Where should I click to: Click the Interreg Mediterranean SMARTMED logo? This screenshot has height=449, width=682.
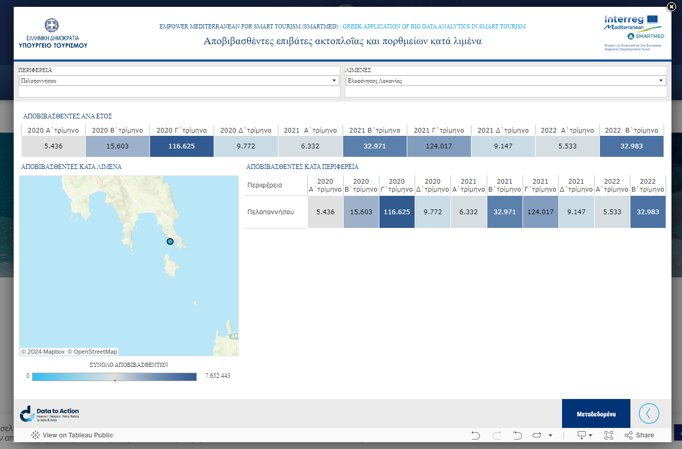coord(634,33)
